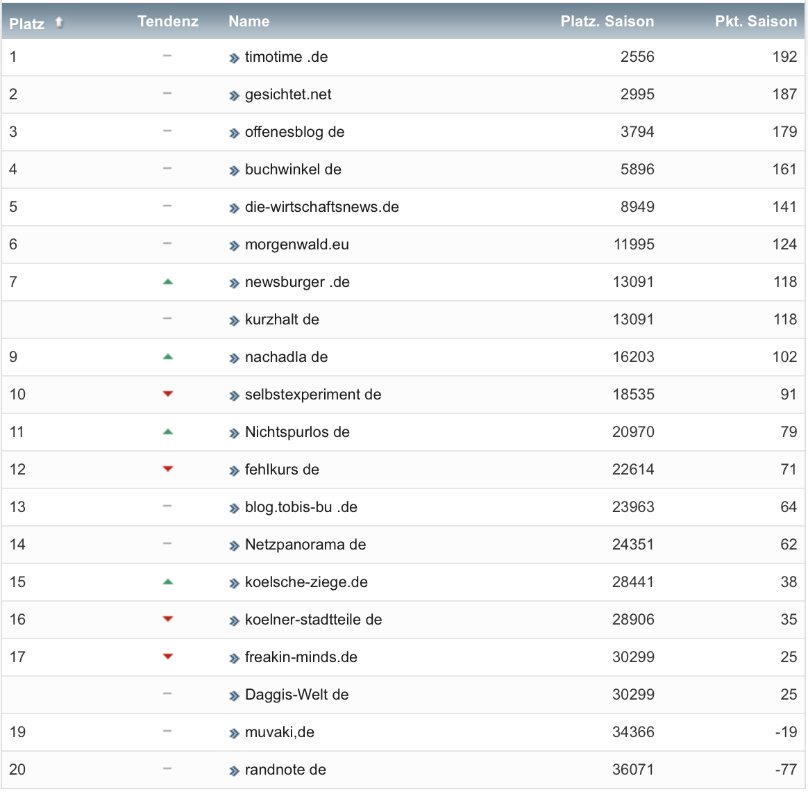Open the koelner-stadtteile de link
This screenshot has height=792, width=808.
(x=313, y=620)
